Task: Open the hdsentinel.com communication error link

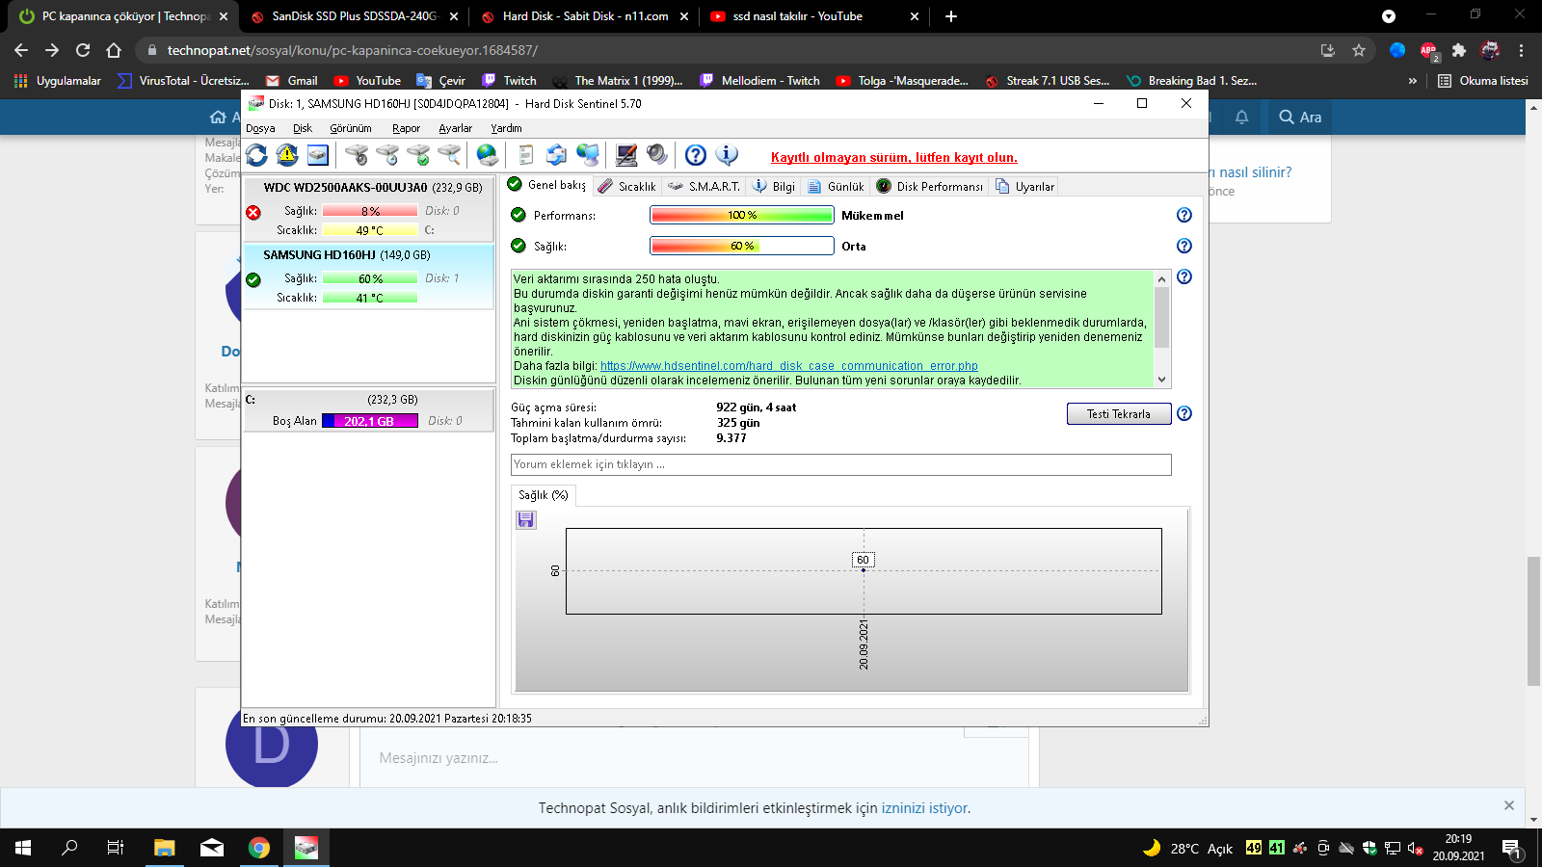Action: [x=789, y=366]
